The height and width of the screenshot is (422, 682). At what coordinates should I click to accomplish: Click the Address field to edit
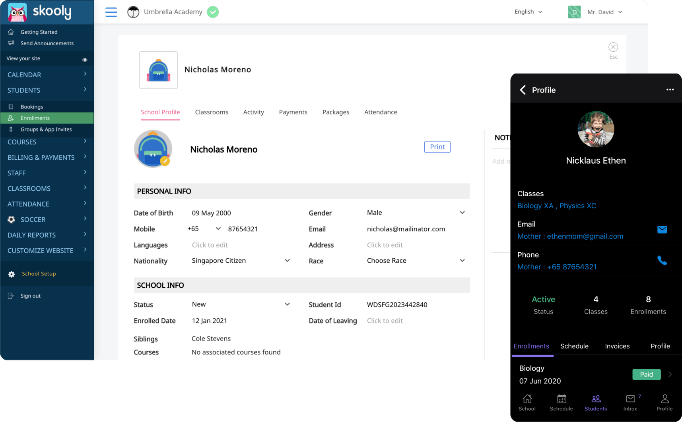pyautogui.click(x=385, y=245)
